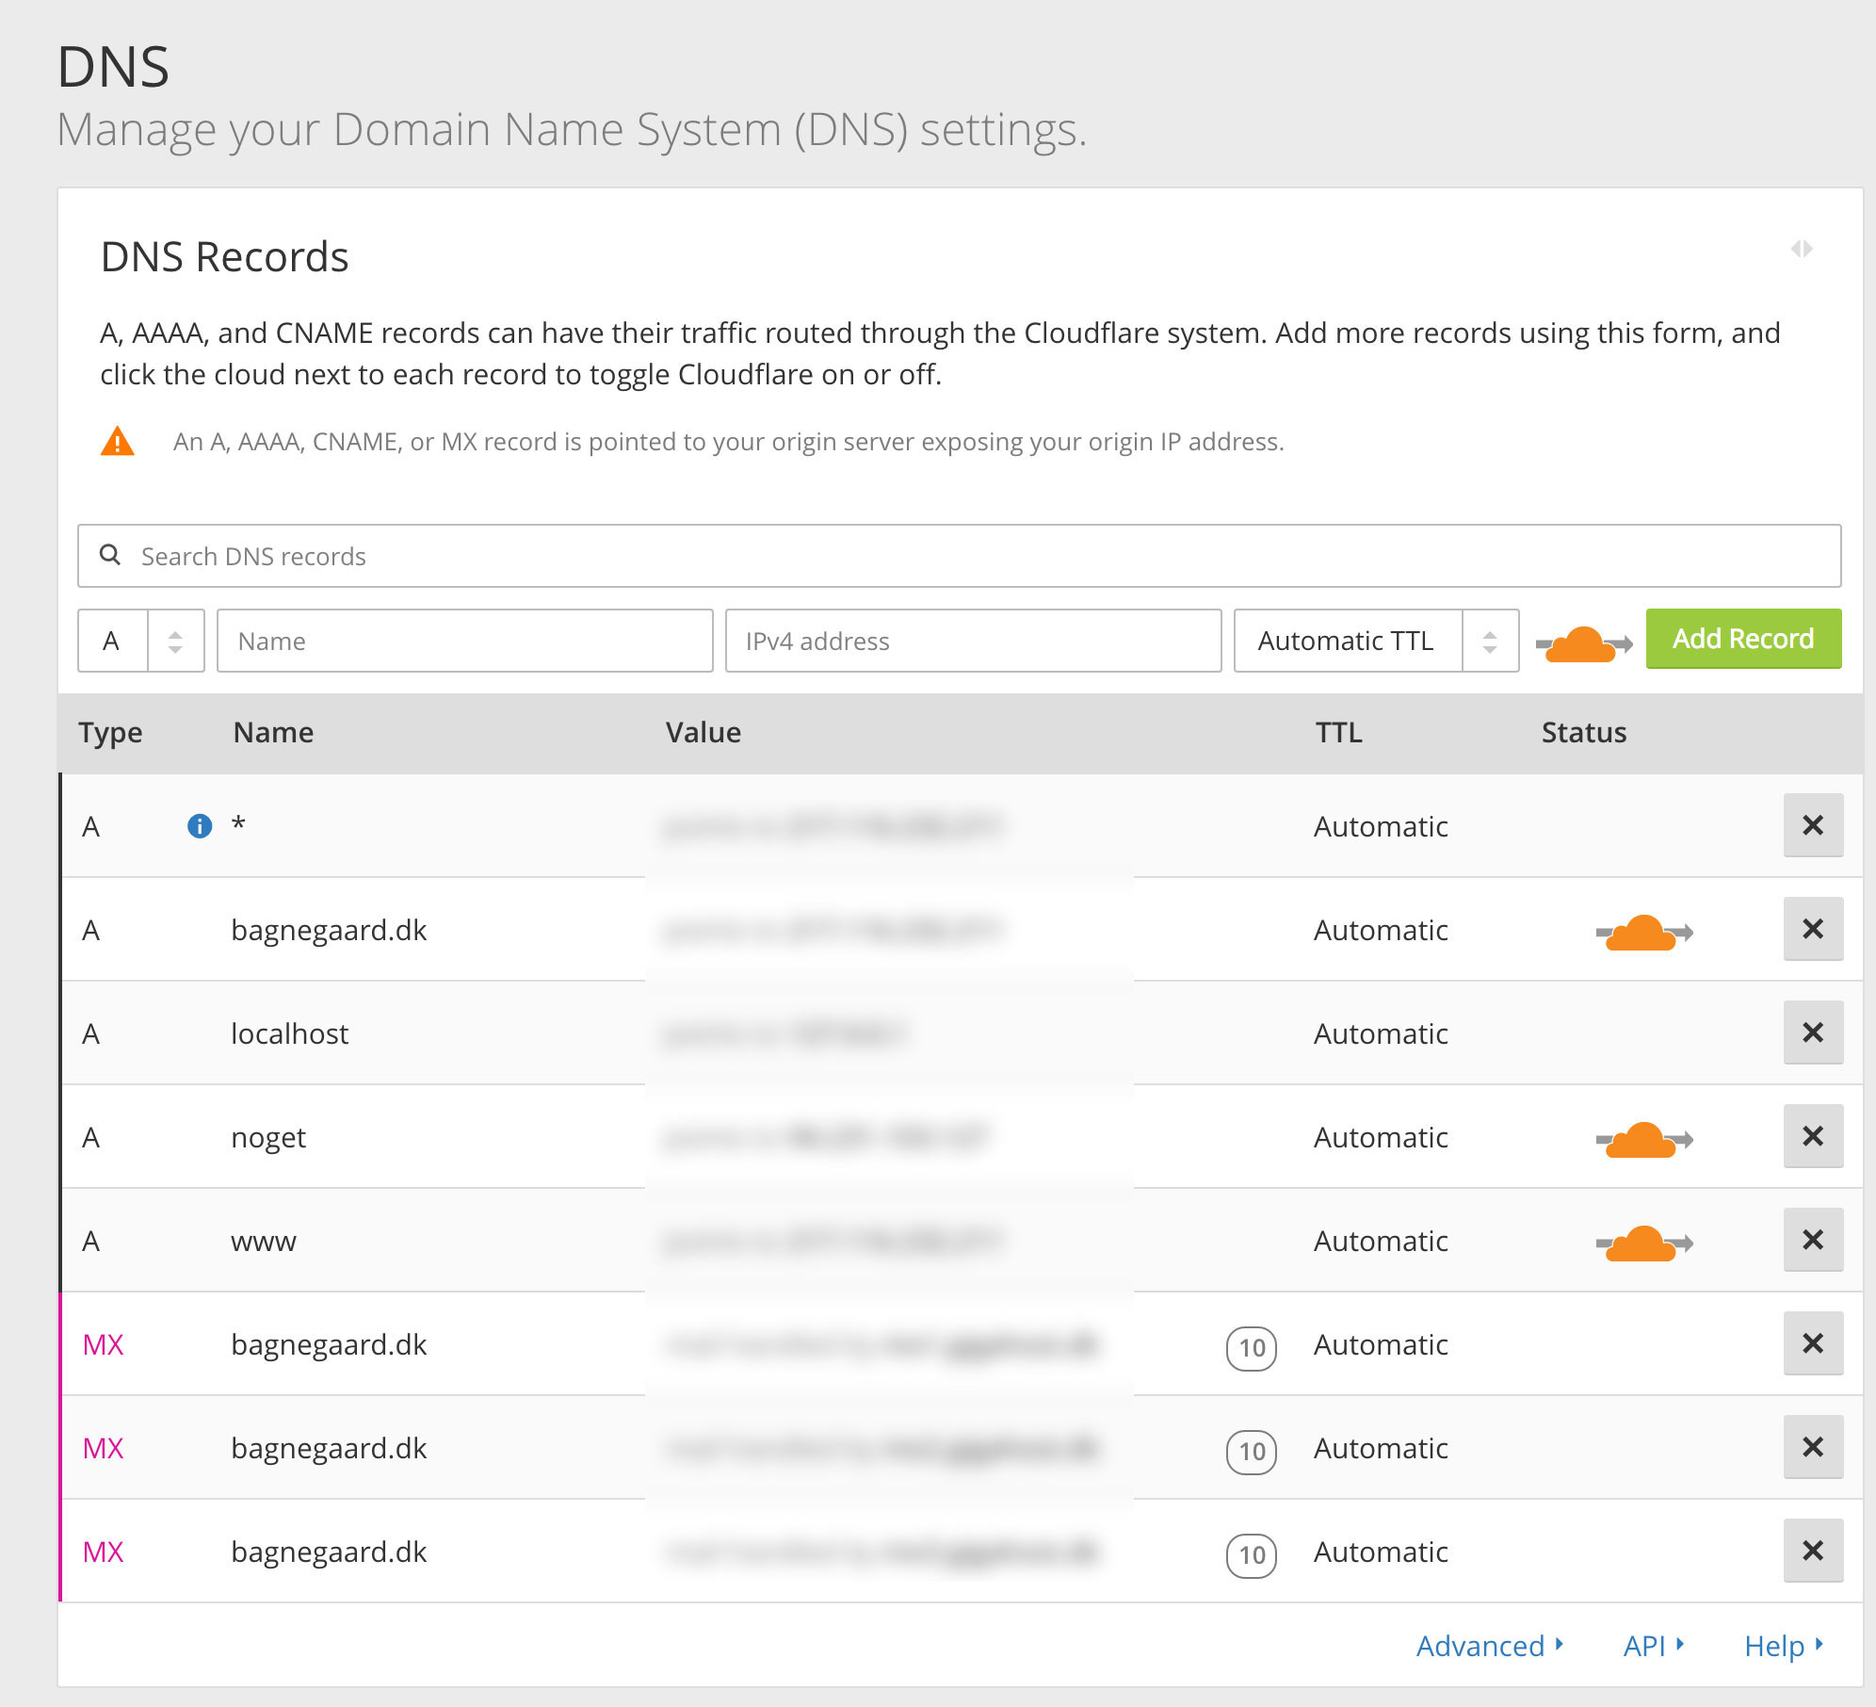Delete the first MX bagnegaard.dk record
This screenshot has width=1876, height=1707.
[x=1812, y=1344]
